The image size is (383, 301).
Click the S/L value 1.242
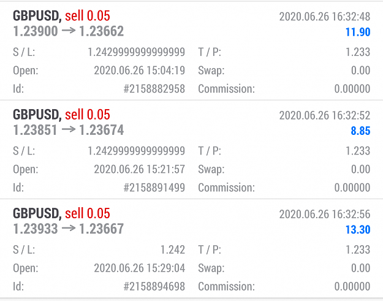(x=173, y=250)
